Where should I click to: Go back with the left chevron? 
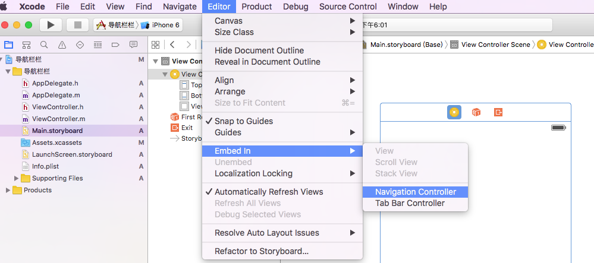[172, 45]
